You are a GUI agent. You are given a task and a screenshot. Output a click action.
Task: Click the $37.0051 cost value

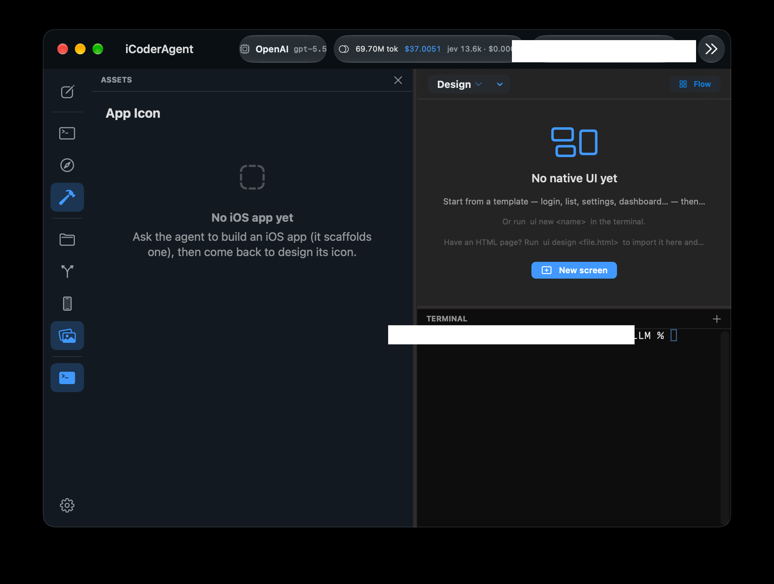(423, 49)
